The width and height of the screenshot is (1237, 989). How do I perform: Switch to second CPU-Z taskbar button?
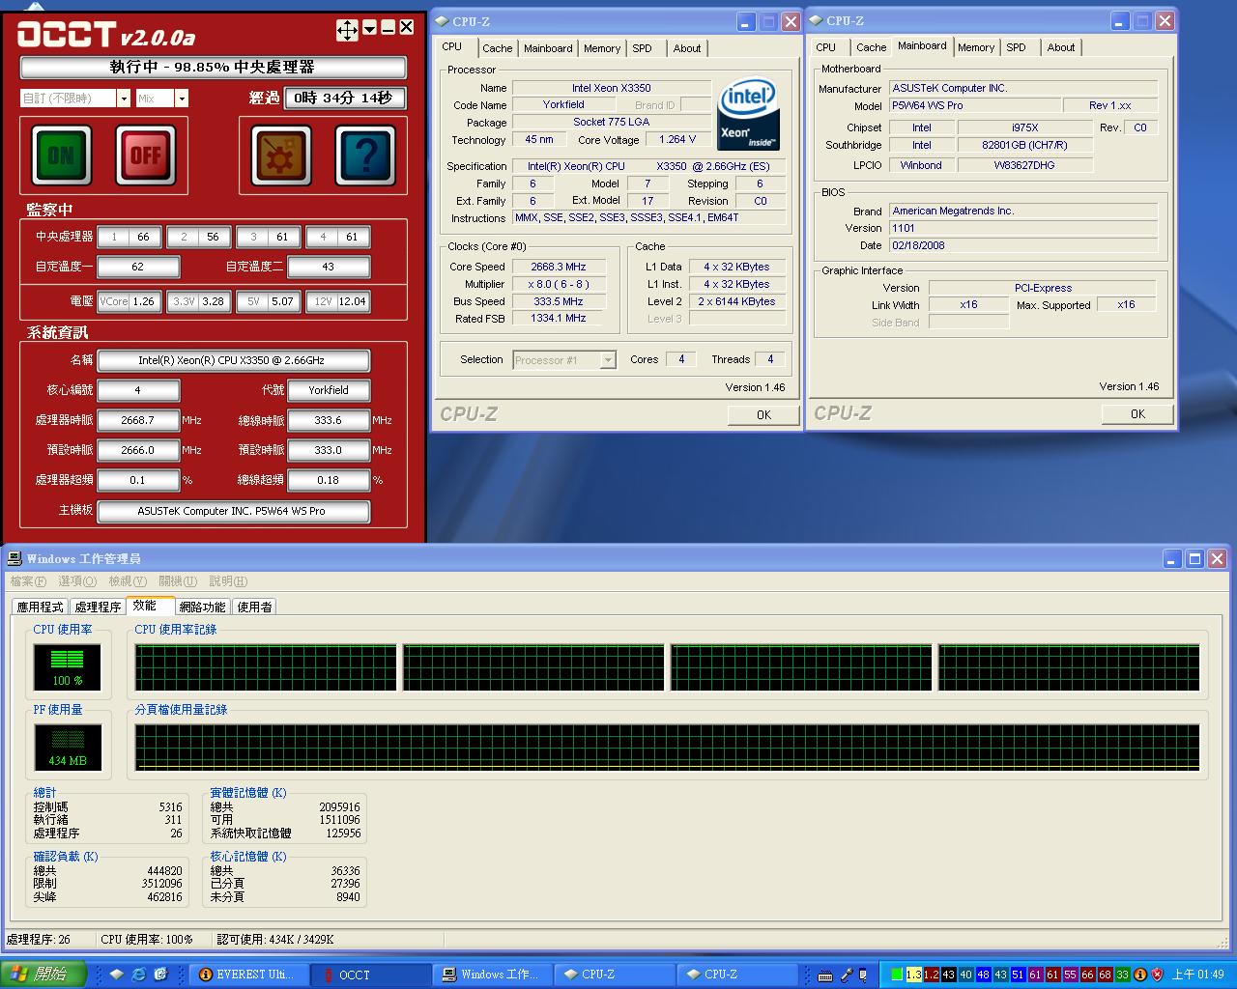[x=738, y=975]
